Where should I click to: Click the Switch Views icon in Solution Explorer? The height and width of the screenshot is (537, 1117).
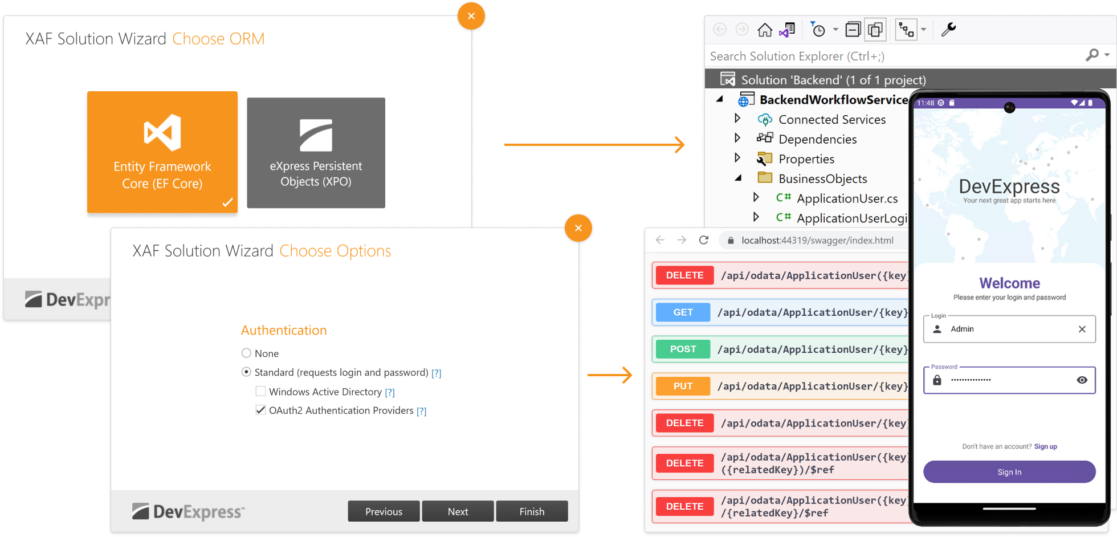click(787, 30)
